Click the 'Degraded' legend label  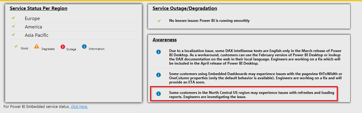(x=48, y=49)
